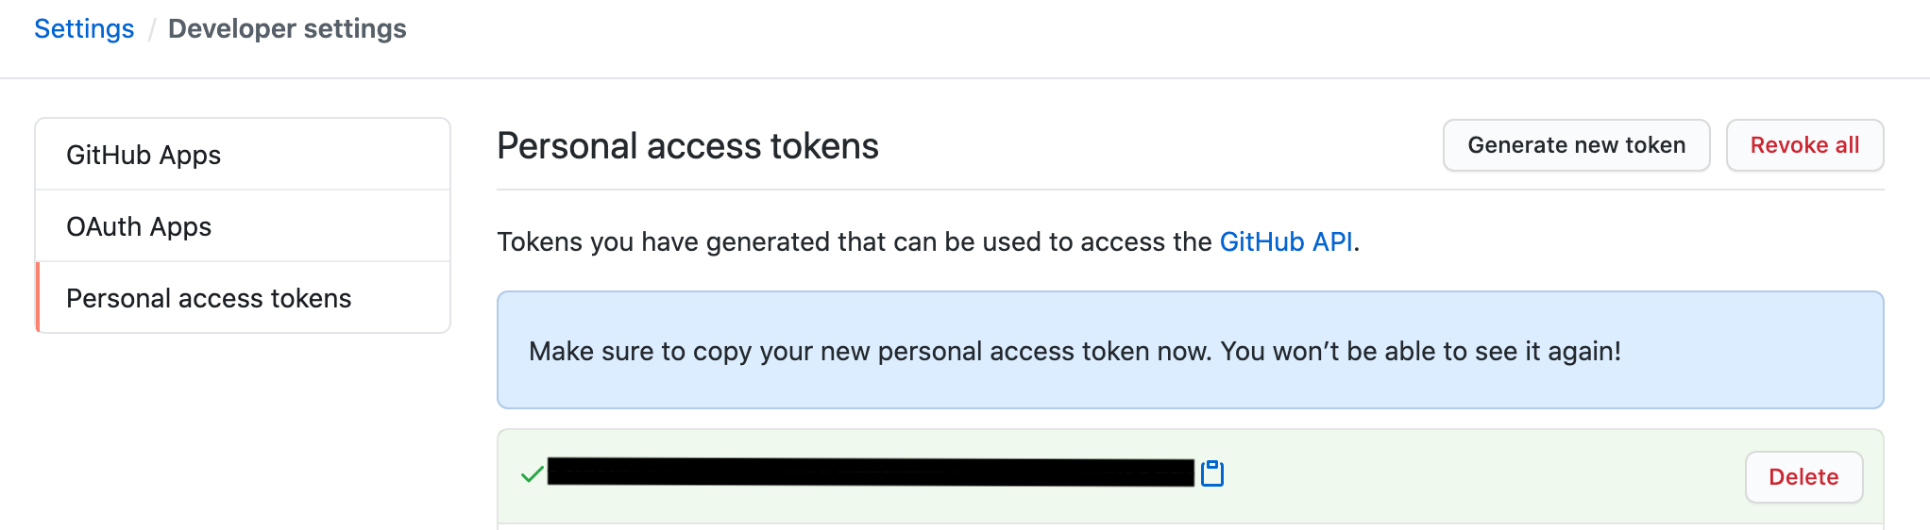Select Personal access tokens in the sidebar
This screenshot has height=530, width=1930.
[209, 298]
